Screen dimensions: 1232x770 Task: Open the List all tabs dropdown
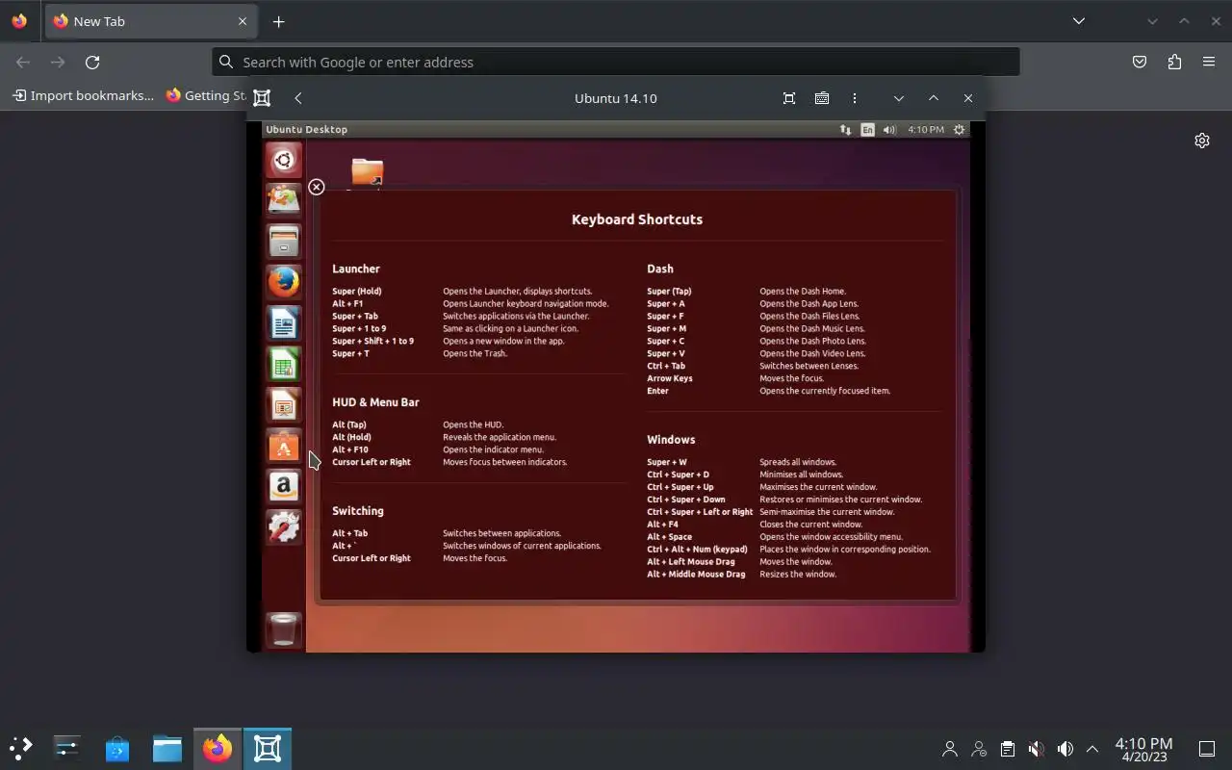[x=1079, y=21]
